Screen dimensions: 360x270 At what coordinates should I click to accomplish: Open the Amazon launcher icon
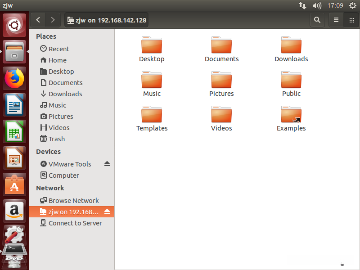[x=14, y=211]
